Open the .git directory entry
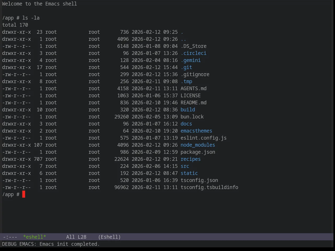 (x=186, y=67)
